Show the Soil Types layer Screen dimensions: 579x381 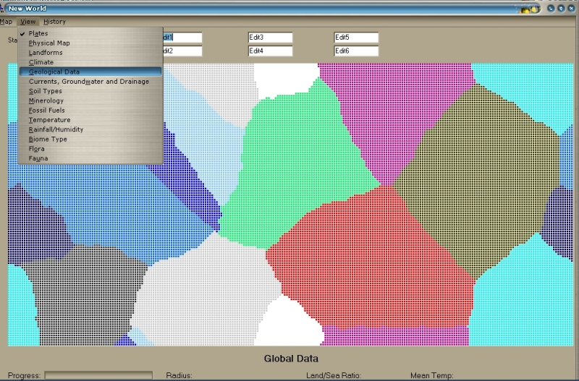(45, 91)
